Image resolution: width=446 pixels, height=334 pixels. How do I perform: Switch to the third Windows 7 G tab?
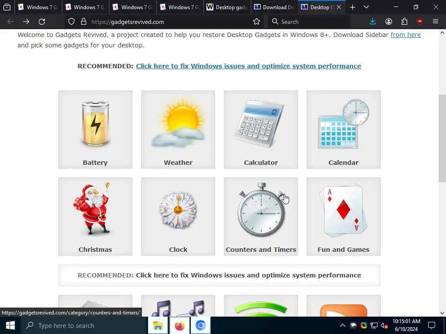pos(132,7)
